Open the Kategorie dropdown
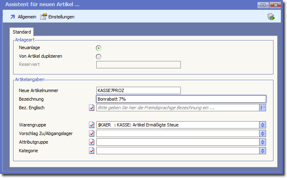This screenshot has width=287, height=178. [263, 151]
